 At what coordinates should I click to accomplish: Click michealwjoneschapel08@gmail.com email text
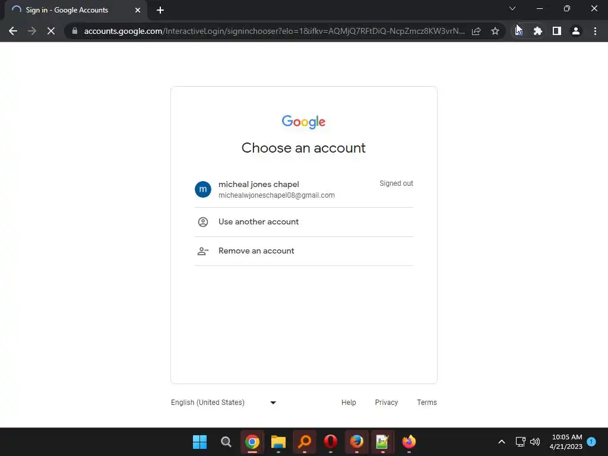coord(277,195)
